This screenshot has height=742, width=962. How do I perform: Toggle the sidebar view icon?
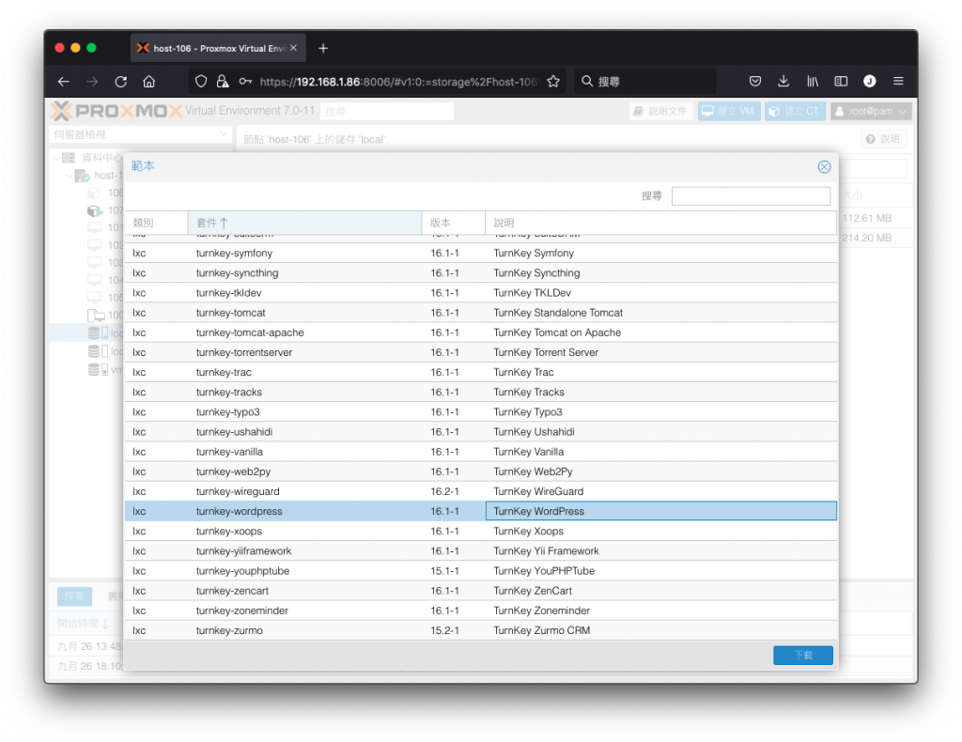click(x=841, y=82)
